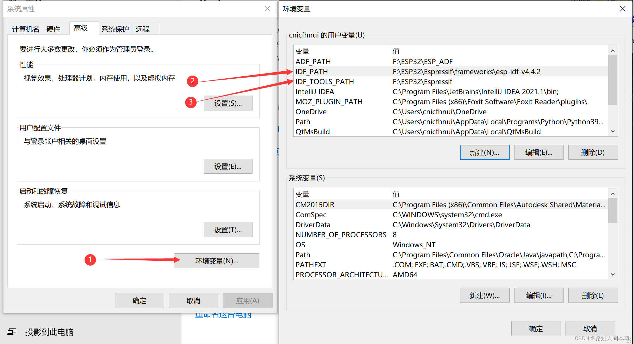Open the 远程 tab
The image size is (634, 344).
tap(142, 29)
